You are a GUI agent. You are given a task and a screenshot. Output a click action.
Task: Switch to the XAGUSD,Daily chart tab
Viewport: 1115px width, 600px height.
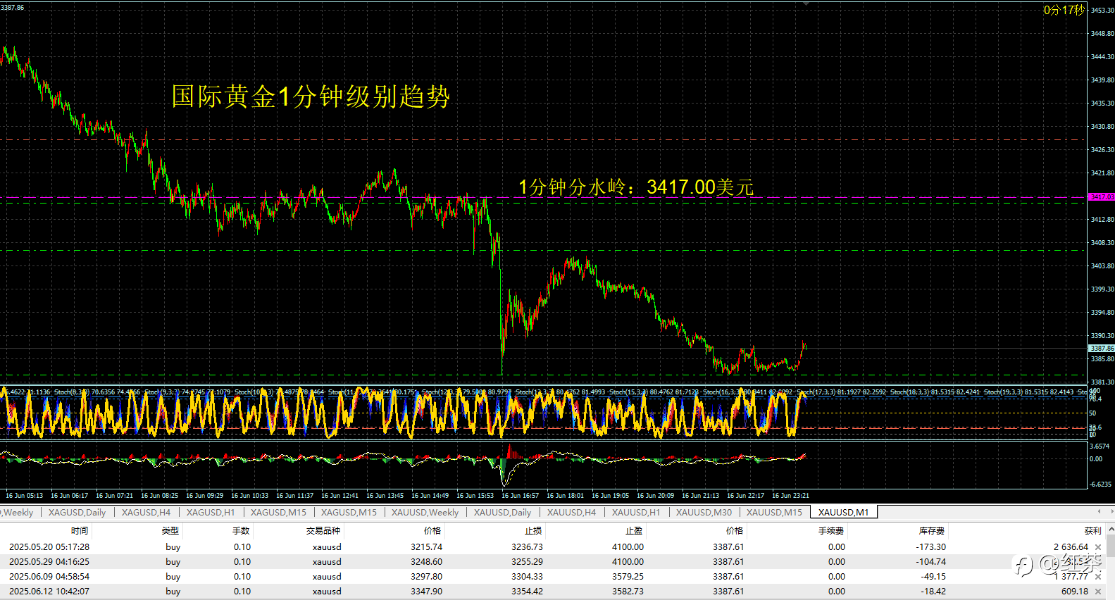[77, 512]
